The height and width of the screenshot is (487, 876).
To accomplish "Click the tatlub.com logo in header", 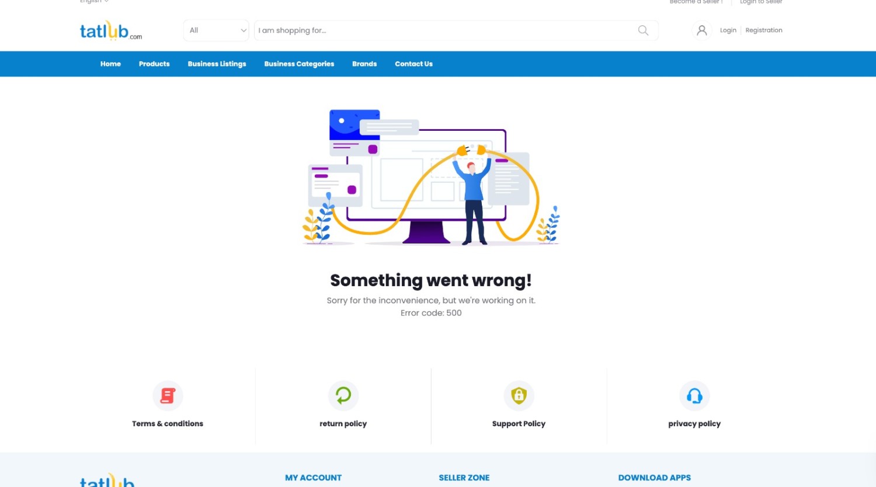I will tap(110, 30).
